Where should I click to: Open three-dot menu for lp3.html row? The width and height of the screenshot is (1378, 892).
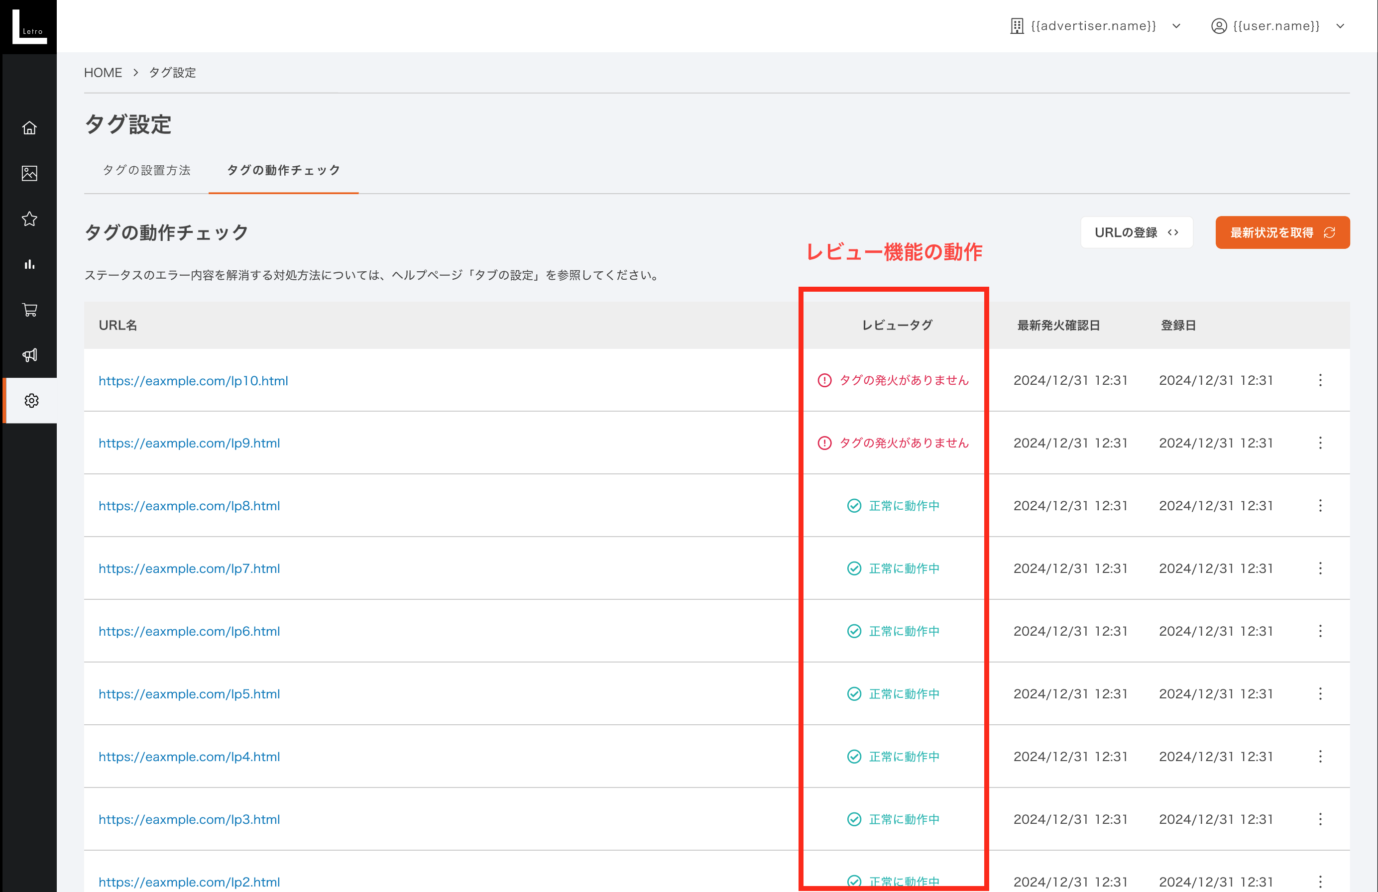(1320, 819)
